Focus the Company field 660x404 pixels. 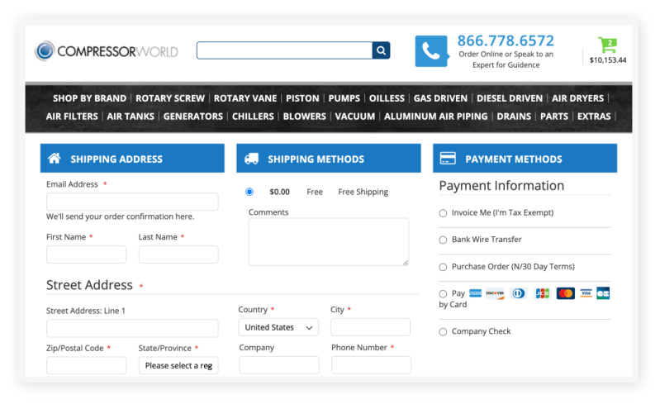point(279,365)
